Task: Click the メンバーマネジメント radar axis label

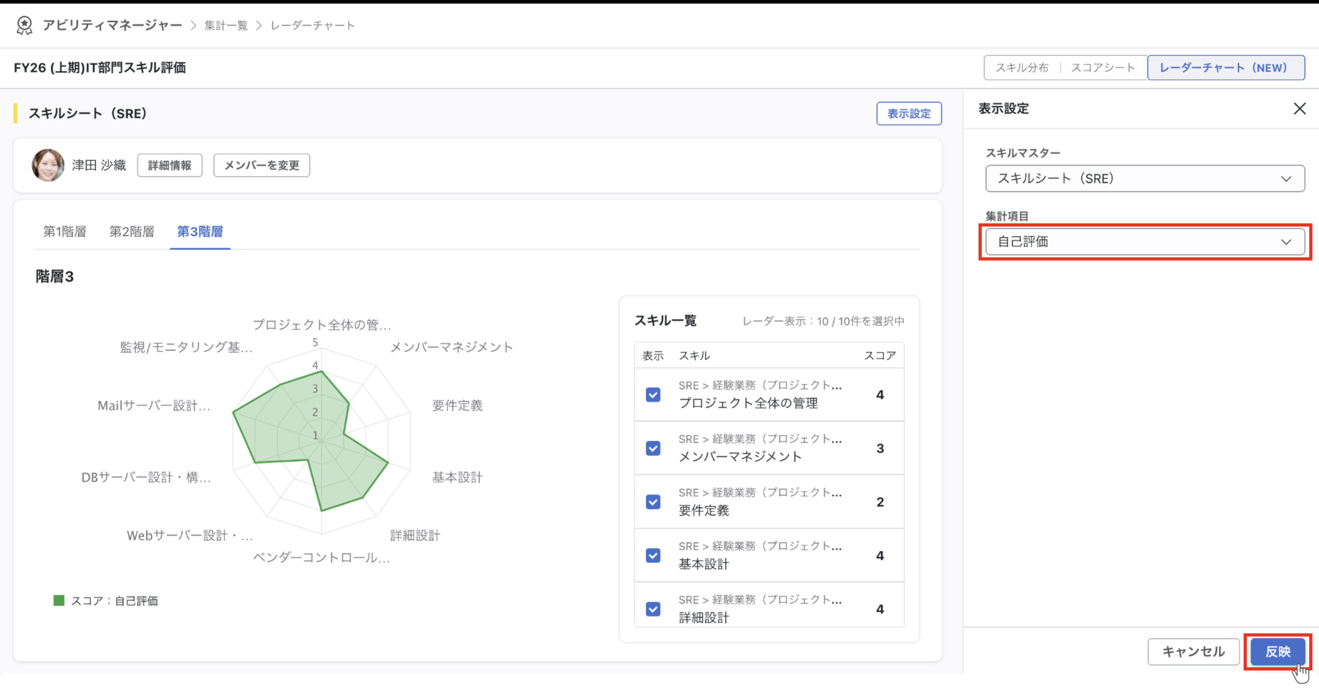Action: [x=451, y=347]
